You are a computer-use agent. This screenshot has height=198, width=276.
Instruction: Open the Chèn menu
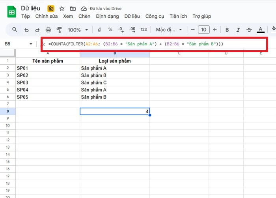coord(84,16)
